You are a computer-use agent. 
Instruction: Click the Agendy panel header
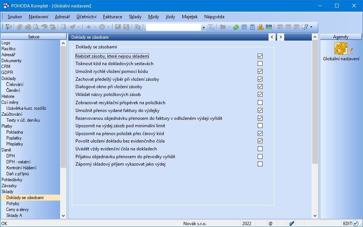pos(341,37)
